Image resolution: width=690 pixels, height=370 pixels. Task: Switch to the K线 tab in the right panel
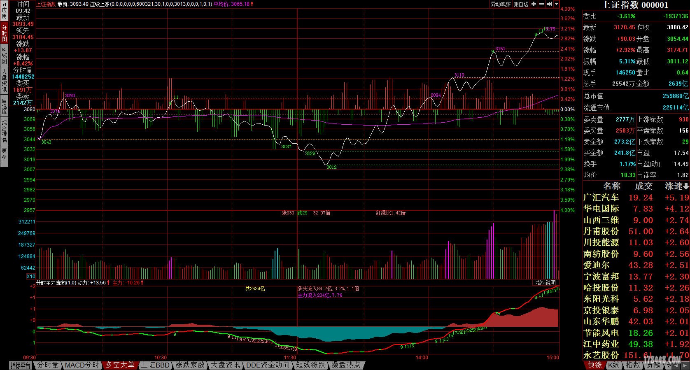click(x=614, y=365)
